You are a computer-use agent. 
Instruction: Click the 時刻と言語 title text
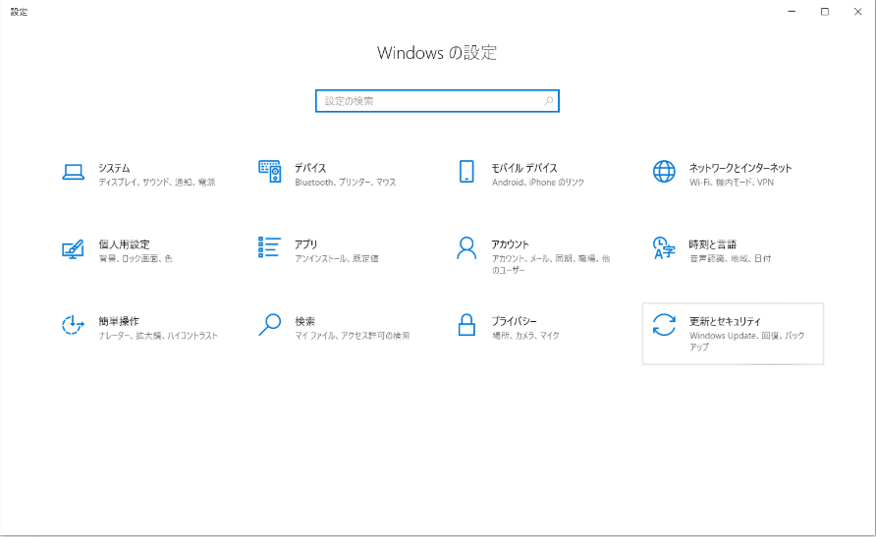712,244
